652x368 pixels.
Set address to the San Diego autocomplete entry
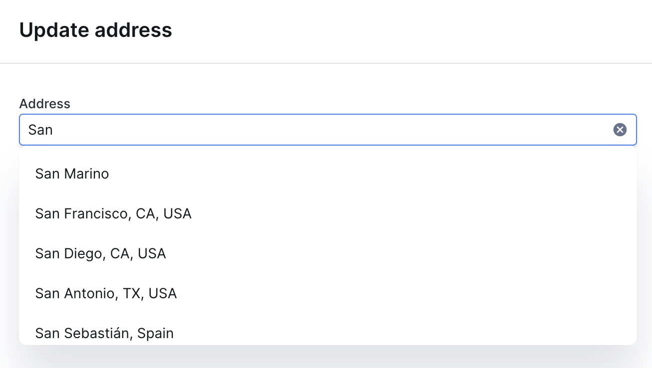tap(100, 254)
